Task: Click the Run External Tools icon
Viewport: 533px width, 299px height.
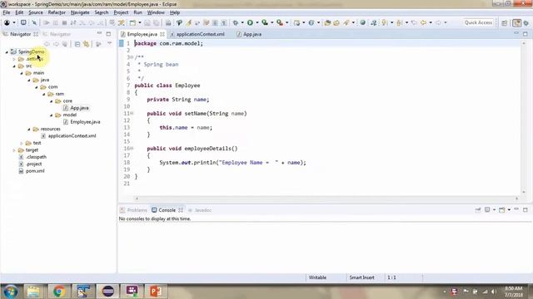Action: 280,22
